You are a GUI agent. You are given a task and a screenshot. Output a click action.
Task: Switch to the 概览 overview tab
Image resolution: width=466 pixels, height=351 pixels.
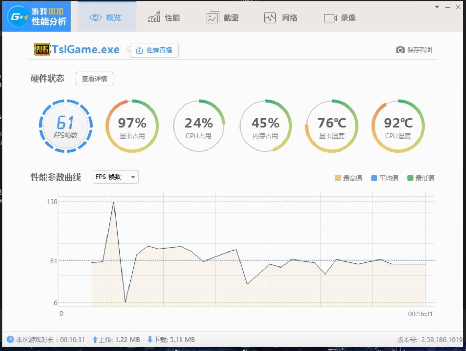click(x=107, y=17)
